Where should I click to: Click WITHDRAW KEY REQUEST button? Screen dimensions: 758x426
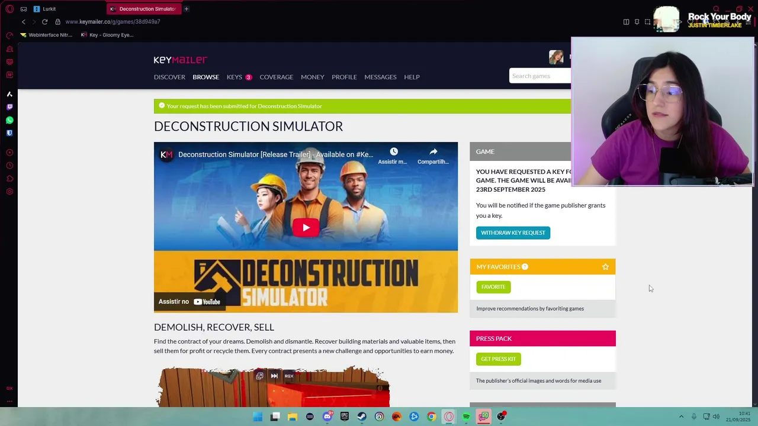513,233
